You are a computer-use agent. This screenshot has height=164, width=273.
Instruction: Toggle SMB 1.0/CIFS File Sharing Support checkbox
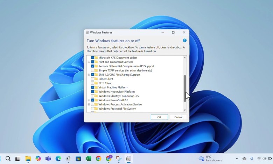click(x=93, y=75)
